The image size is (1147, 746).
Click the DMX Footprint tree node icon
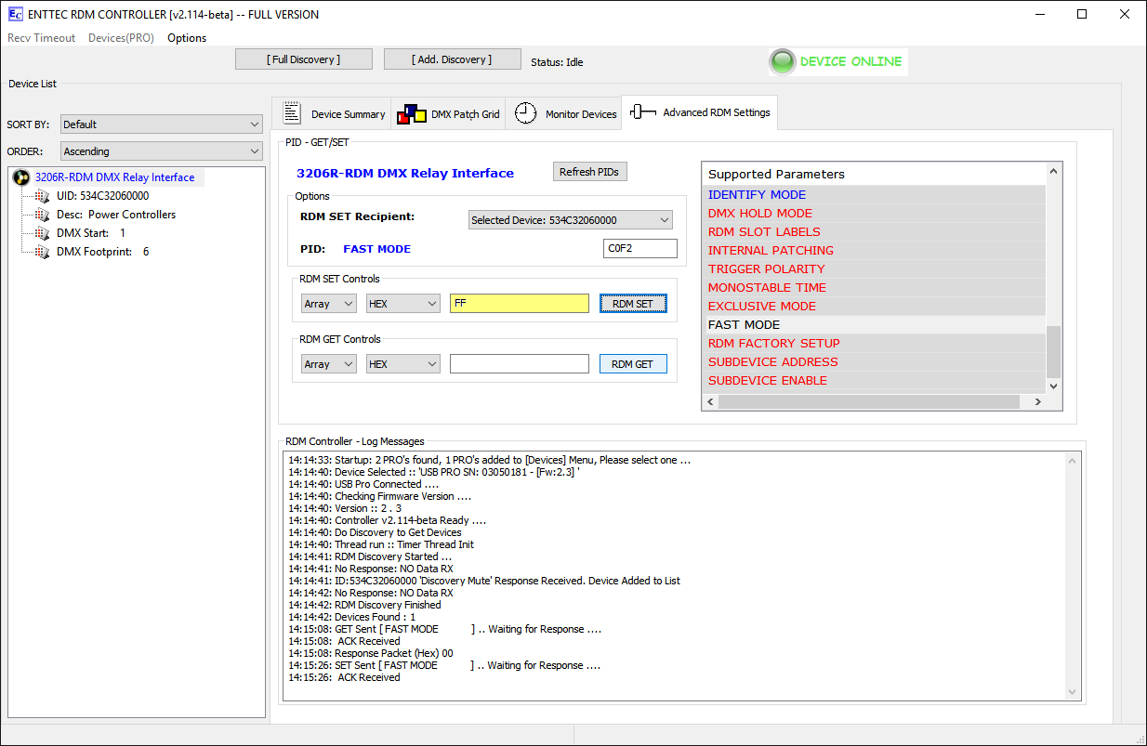pyautogui.click(x=42, y=252)
